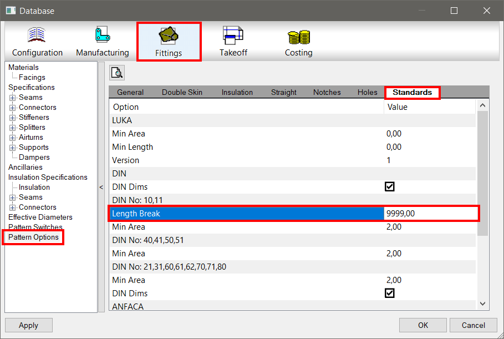This screenshot has width=504, height=339.
Task: Select the Manufacturing icon
Action: click(x=101, y=41)
